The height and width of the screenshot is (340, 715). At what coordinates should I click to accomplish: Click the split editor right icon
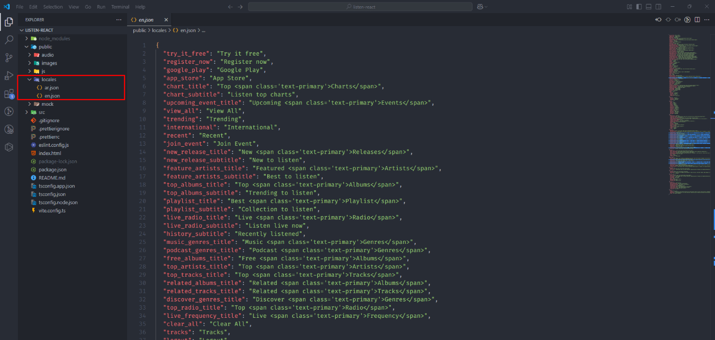[697, 20]
